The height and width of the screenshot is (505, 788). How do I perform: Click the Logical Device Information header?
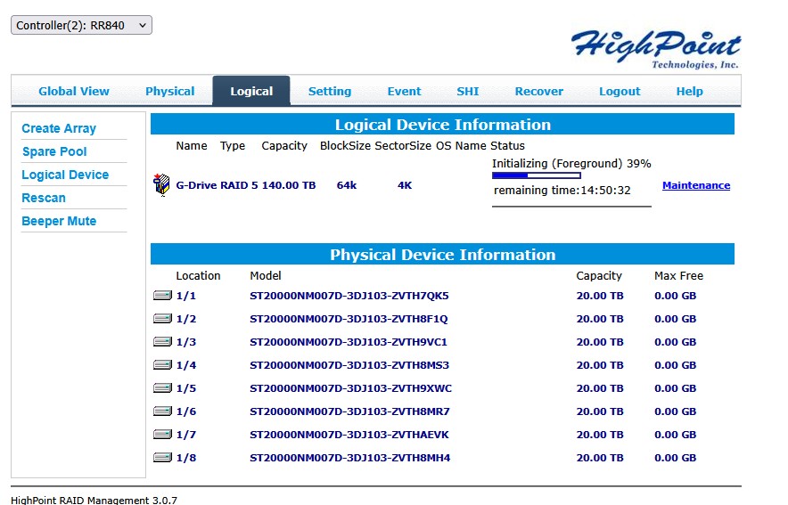pos(442,124)
